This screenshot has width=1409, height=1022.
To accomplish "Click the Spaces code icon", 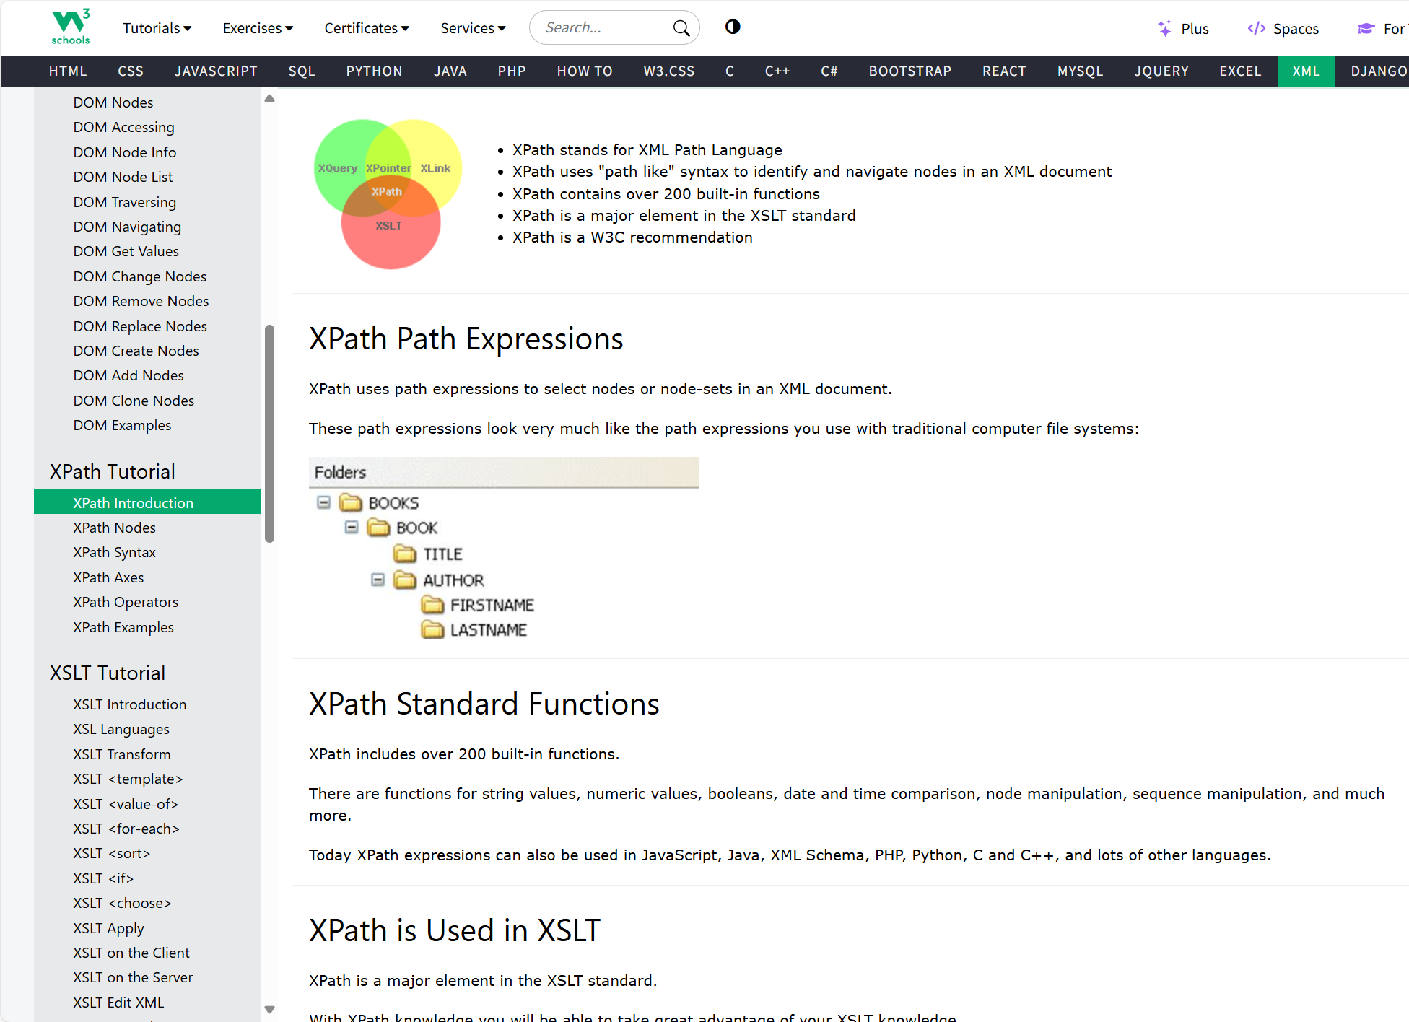I will click(x=1256, y=28).
